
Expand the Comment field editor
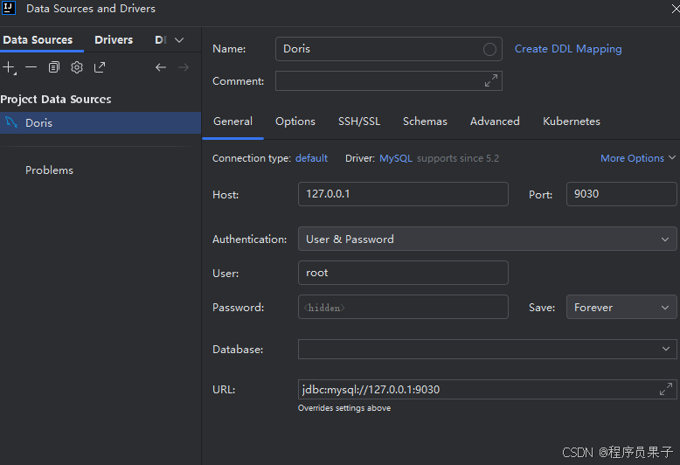pos(491,80)
